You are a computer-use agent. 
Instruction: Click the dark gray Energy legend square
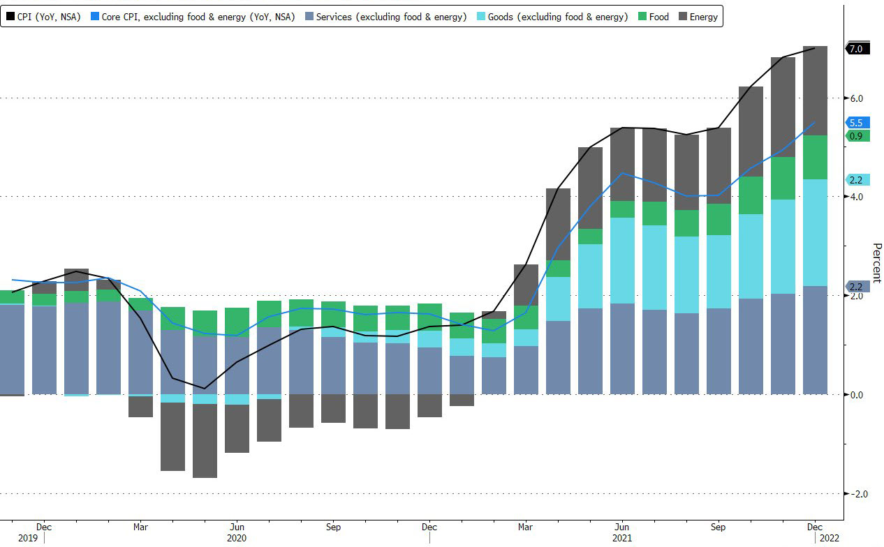pos(682,17)
